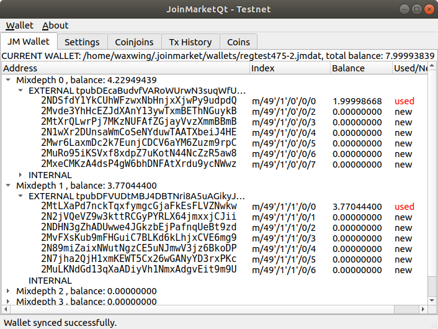Click the vertical scrollbar of wallet tree

tap(432, 186)
